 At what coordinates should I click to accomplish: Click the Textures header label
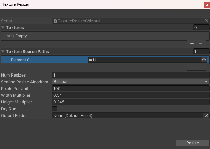(15, 28)
